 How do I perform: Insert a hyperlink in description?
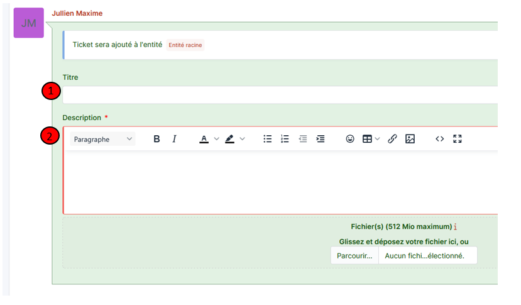coord(392,139)
